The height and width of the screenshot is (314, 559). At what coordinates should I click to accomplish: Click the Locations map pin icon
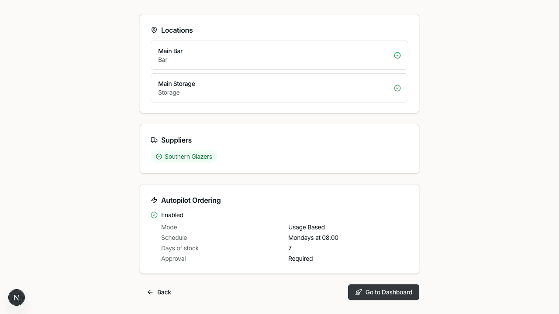point(154,30)
